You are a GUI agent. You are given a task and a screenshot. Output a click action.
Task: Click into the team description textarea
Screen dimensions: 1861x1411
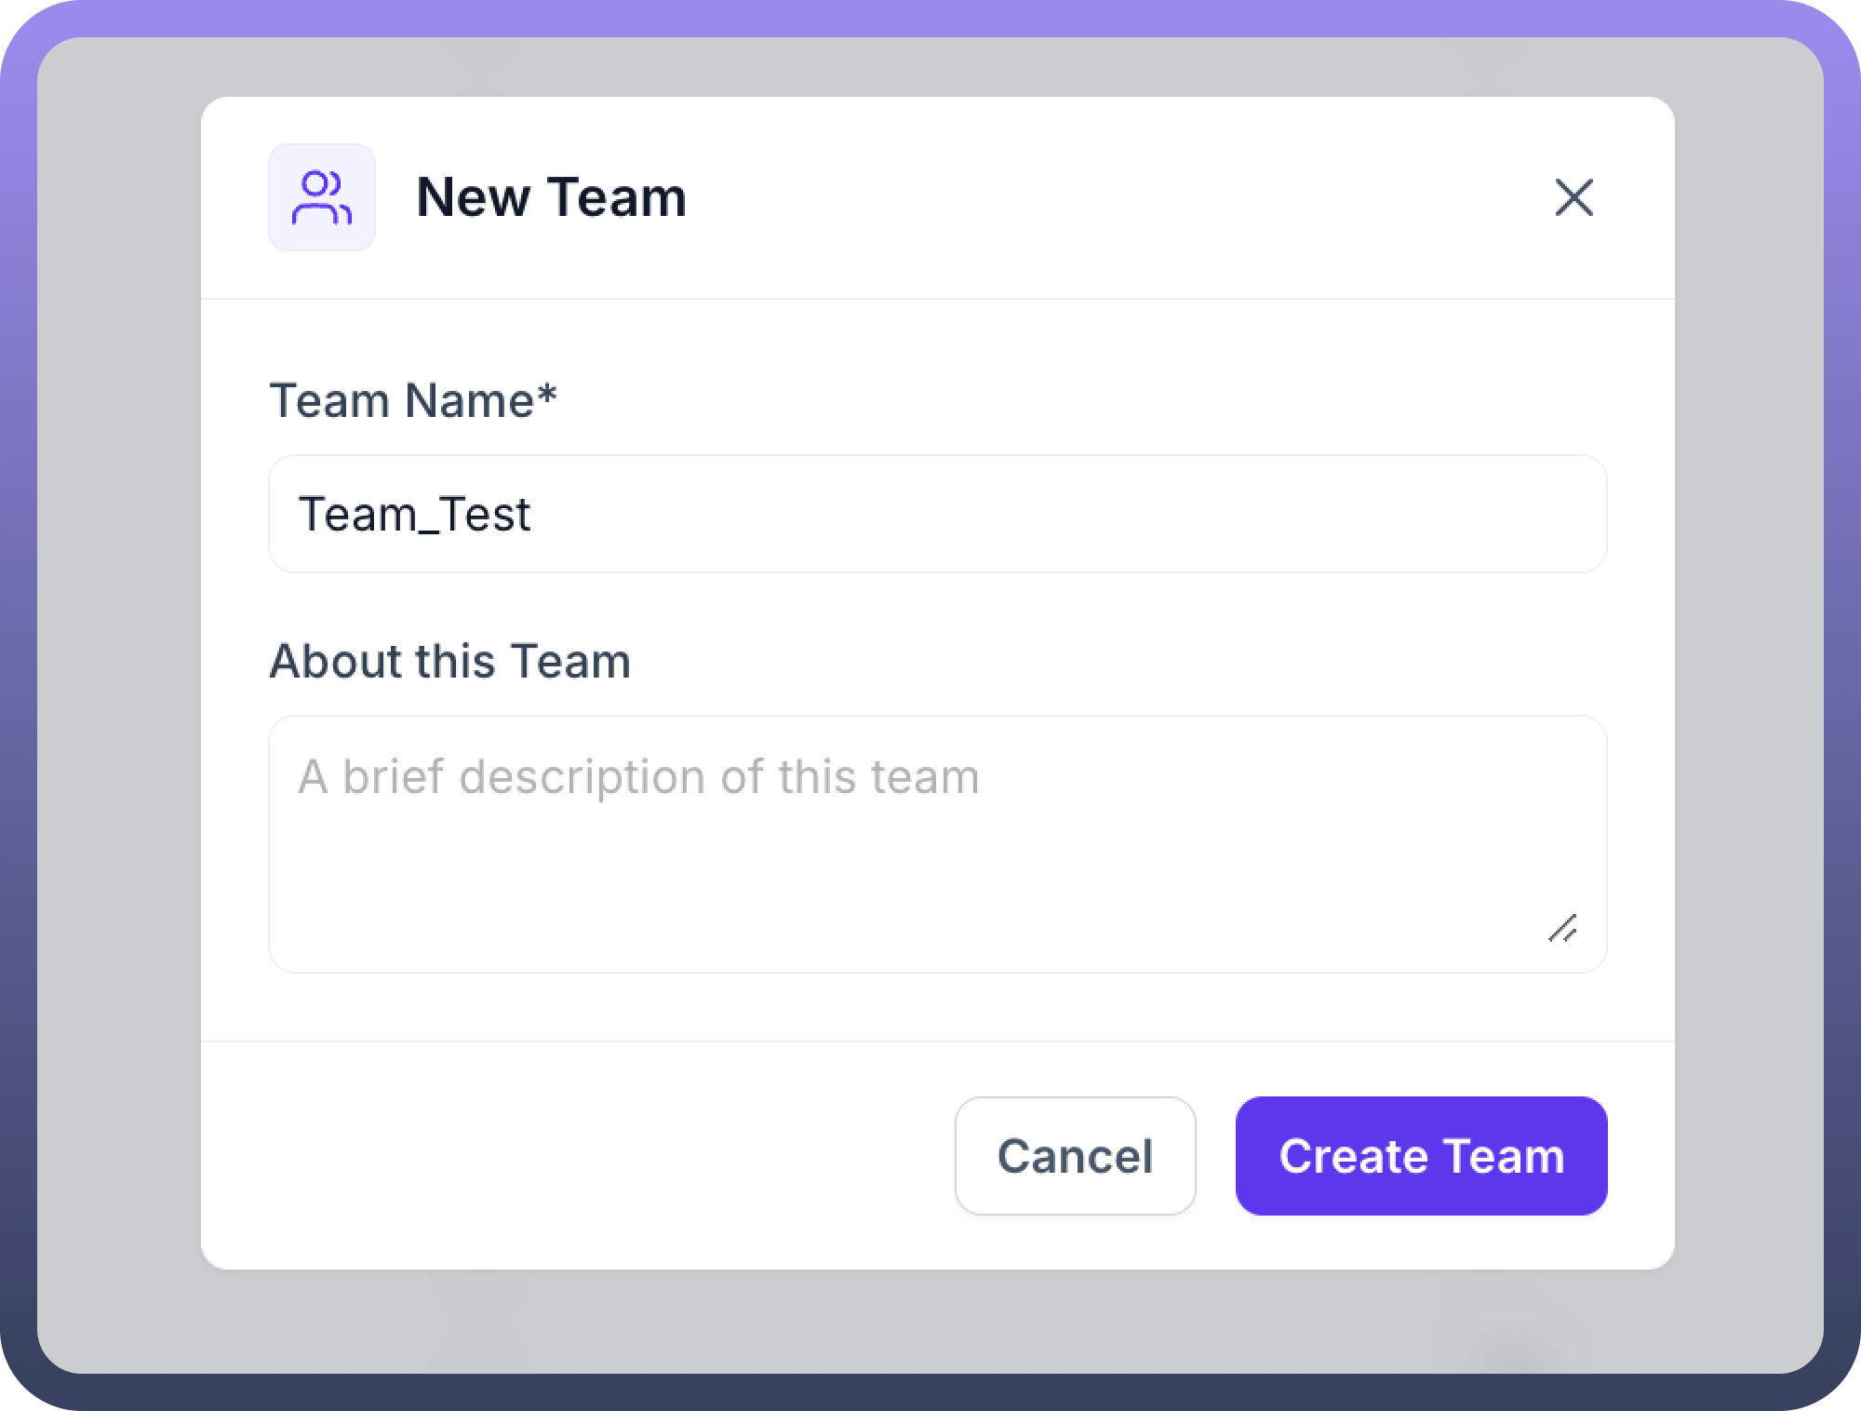937,844
